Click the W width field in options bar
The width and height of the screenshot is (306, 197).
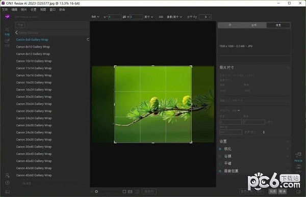[115, 17]
